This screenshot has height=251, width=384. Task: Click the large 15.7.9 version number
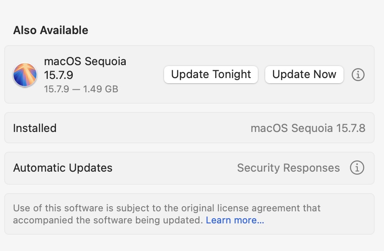59,75
